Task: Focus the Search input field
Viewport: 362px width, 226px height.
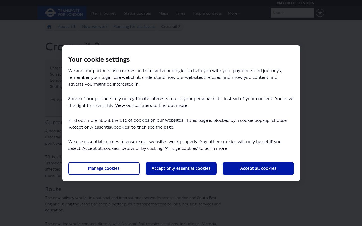Action: click(293, 13)
